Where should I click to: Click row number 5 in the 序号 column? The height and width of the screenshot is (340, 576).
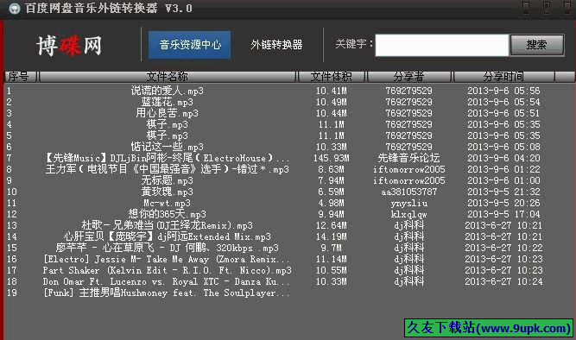9,135
